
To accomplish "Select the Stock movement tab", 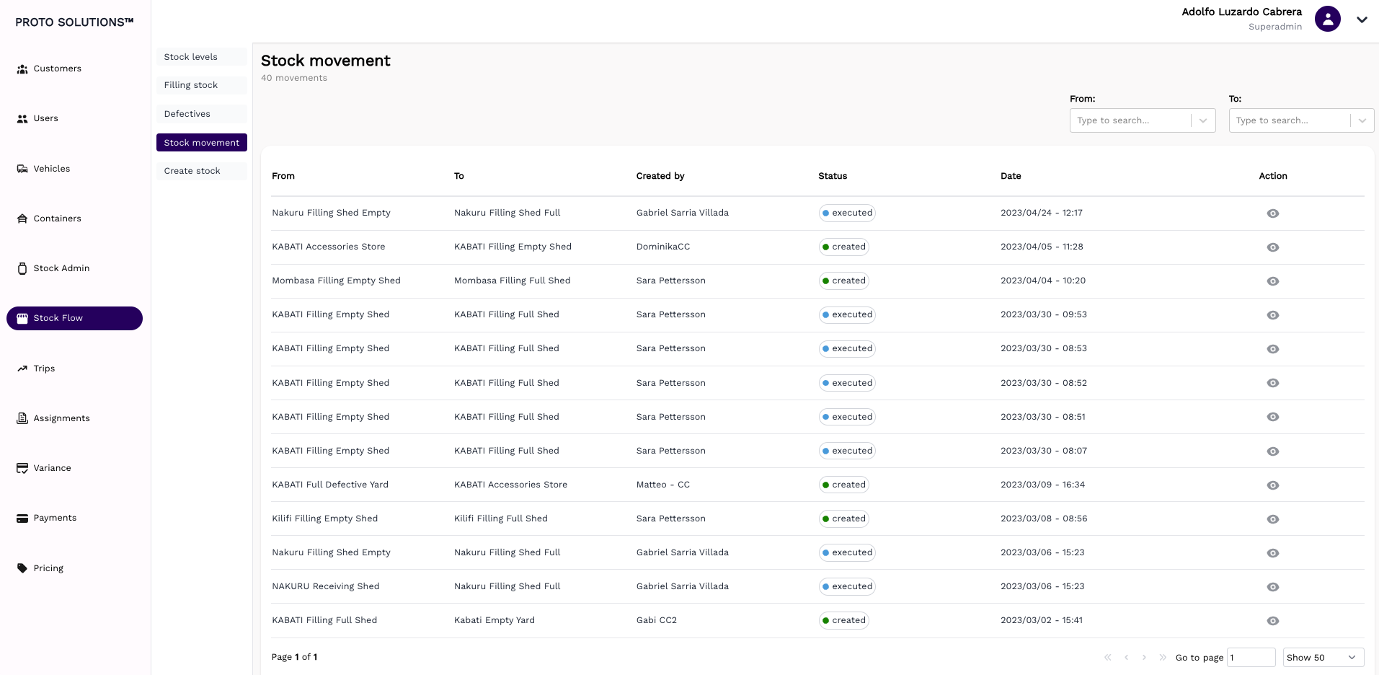I will (x=202, y=143).
